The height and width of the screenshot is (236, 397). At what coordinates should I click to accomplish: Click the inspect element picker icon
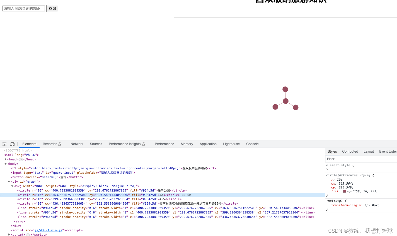4,144
